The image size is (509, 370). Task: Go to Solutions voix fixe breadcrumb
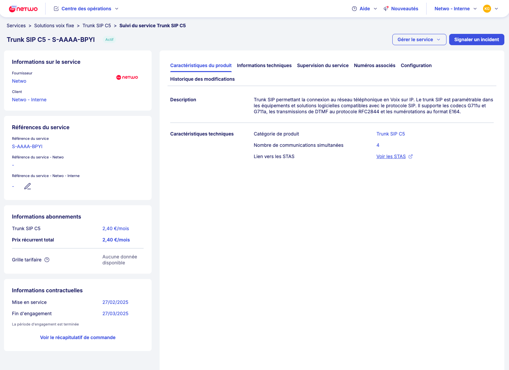click(x=54, y=26)
